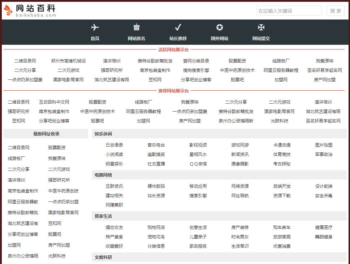This screenshot has height=264, width=350.
Task: Open 光联科技 in 最新网址收录 list
Action: point(57,256)
